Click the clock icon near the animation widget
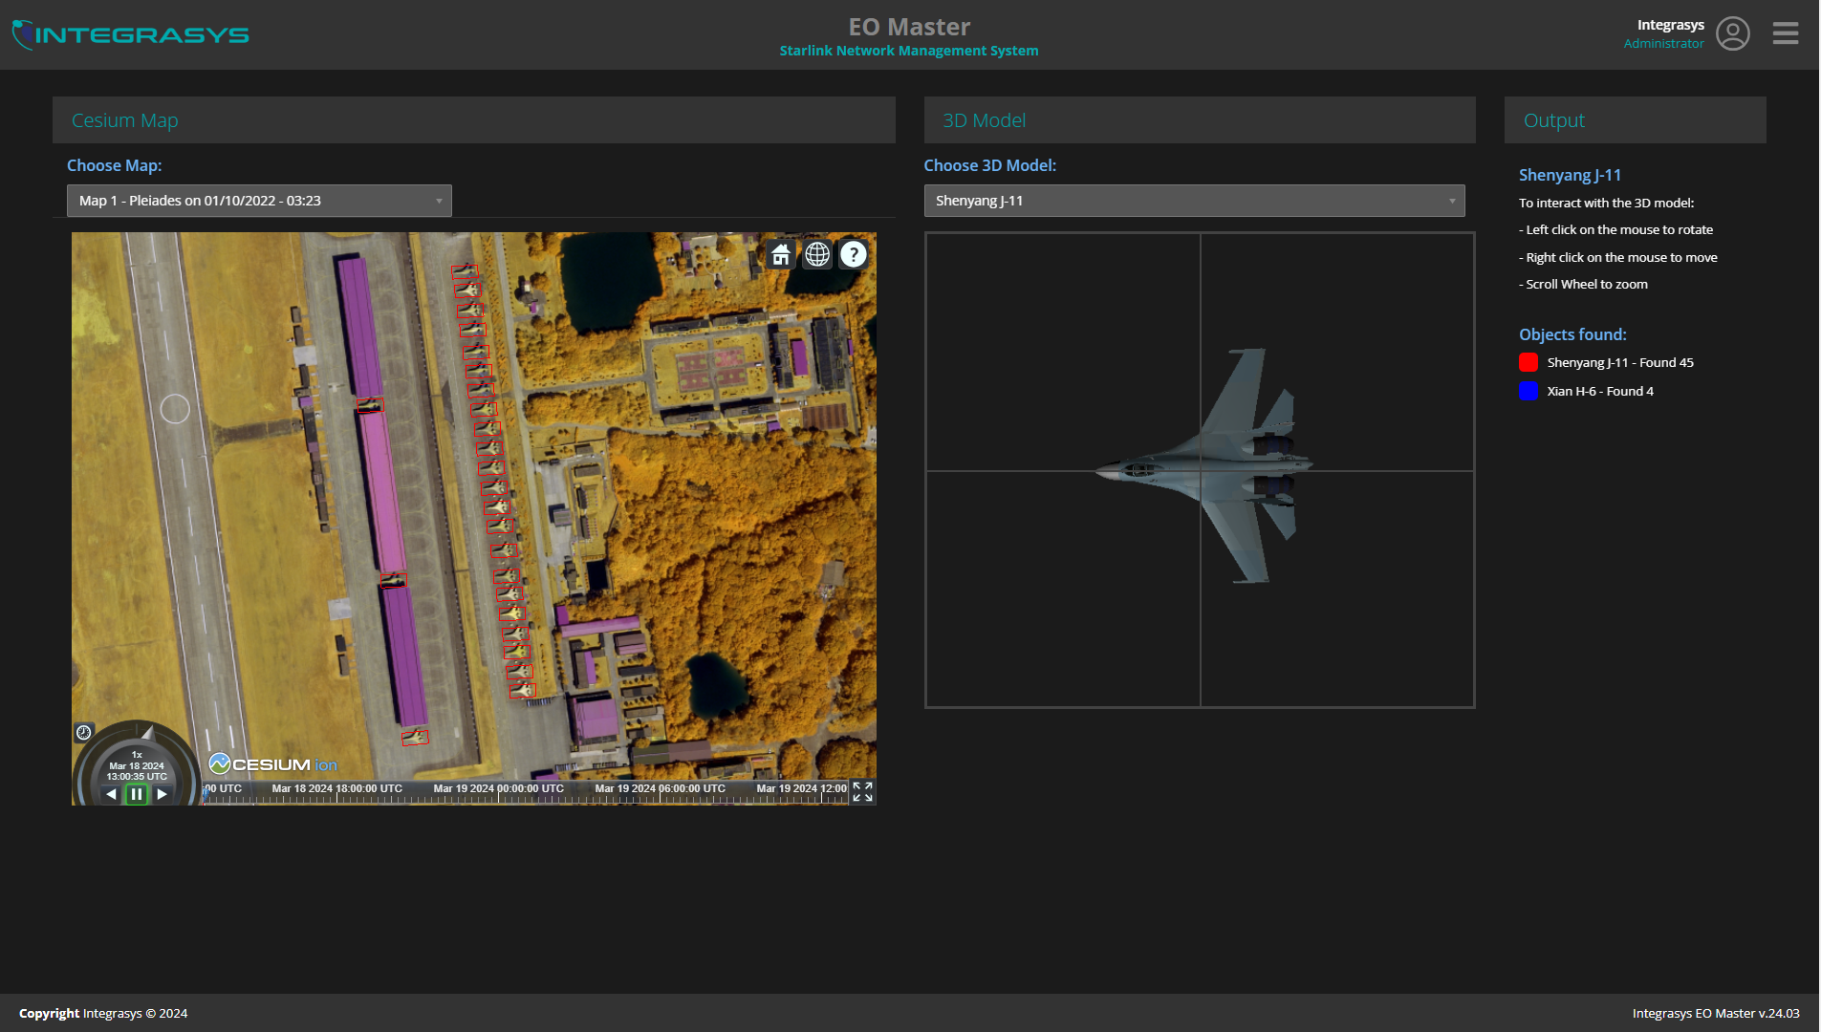 tap(83, 732)
